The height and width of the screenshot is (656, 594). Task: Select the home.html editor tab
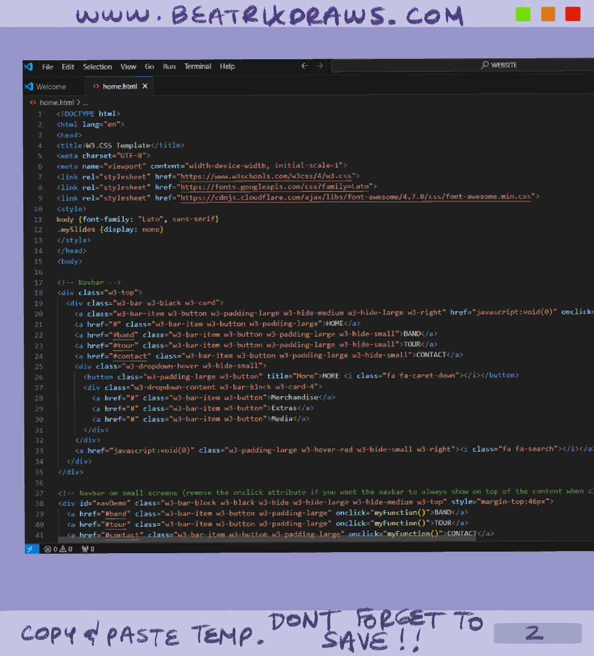120,86
